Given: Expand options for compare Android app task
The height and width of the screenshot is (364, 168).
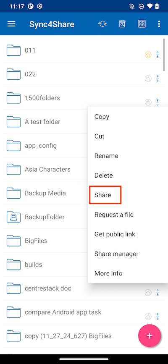Looking at the screenshot, I should pyautogui.click(x=157, y=316).
